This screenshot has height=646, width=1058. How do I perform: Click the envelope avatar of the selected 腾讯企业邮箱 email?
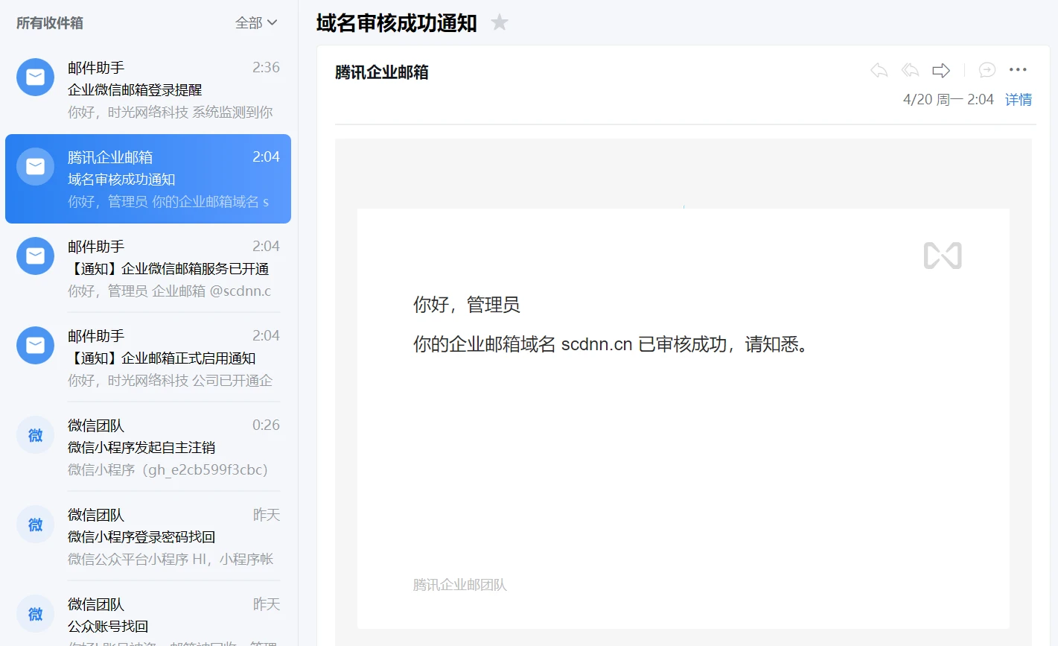[x=35, y=166]
